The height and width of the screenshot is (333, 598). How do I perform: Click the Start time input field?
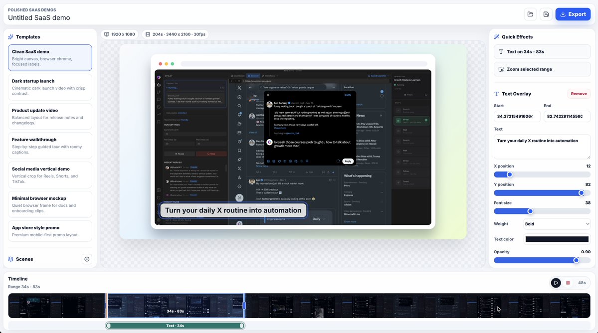517,116
